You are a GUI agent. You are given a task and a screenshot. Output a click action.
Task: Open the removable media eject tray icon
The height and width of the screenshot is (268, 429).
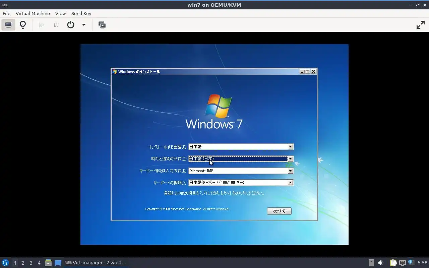(371, 263)
